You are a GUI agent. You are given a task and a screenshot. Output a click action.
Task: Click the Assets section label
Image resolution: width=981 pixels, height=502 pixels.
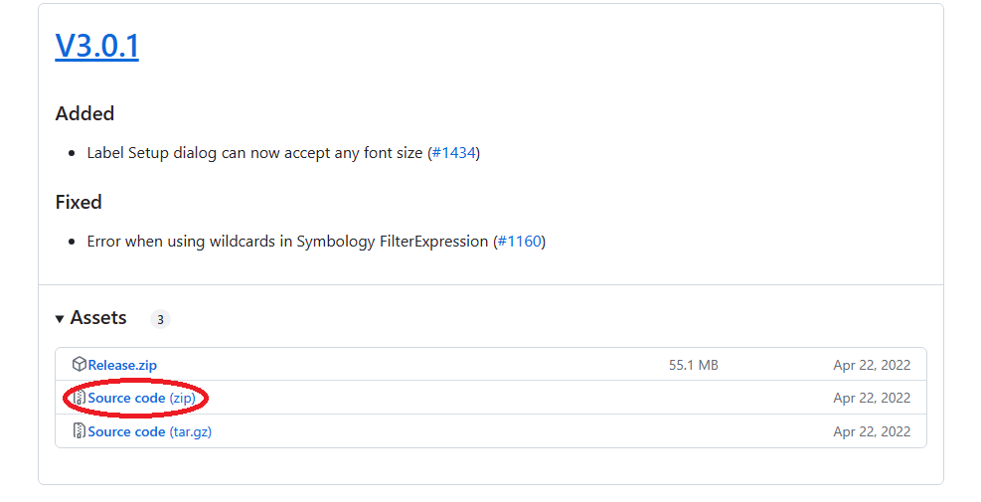click(x=98, y=318)
